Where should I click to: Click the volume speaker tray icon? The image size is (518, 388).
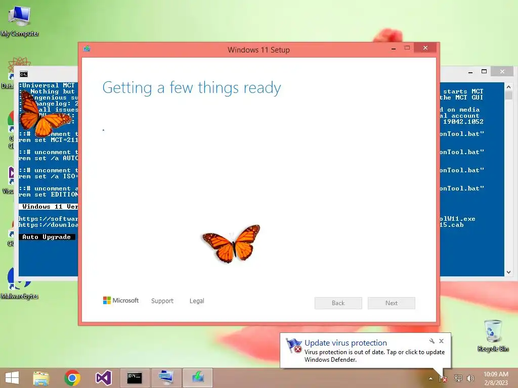coord(470,378)
